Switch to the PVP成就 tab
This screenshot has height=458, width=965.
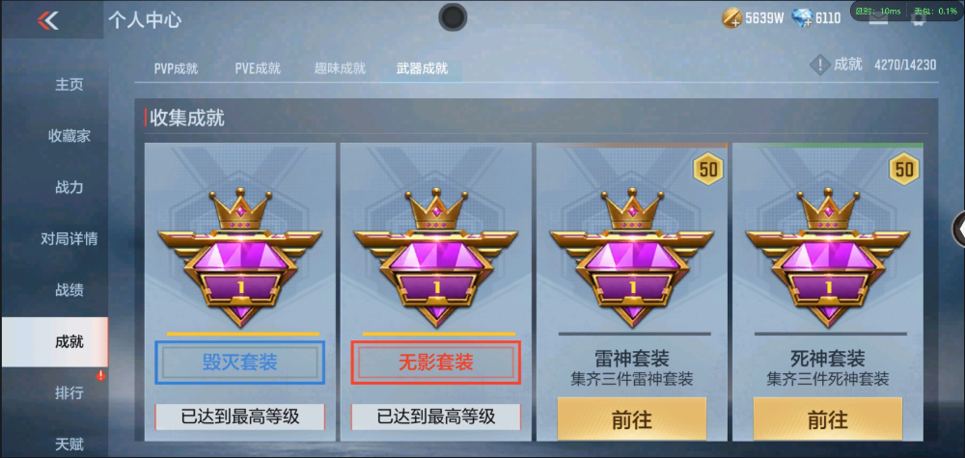click(x=176, y=68)
